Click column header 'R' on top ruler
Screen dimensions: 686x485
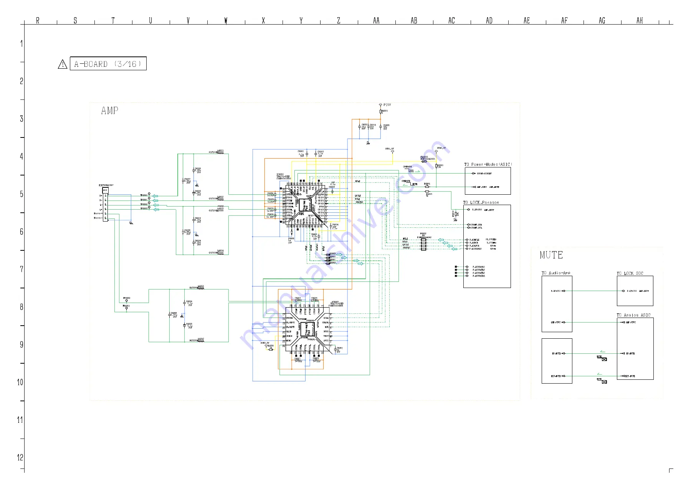(38, 20)
